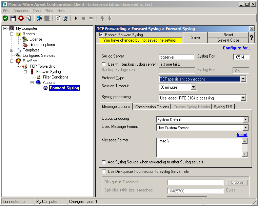Open the Computer menu

[x=21, y=11]
